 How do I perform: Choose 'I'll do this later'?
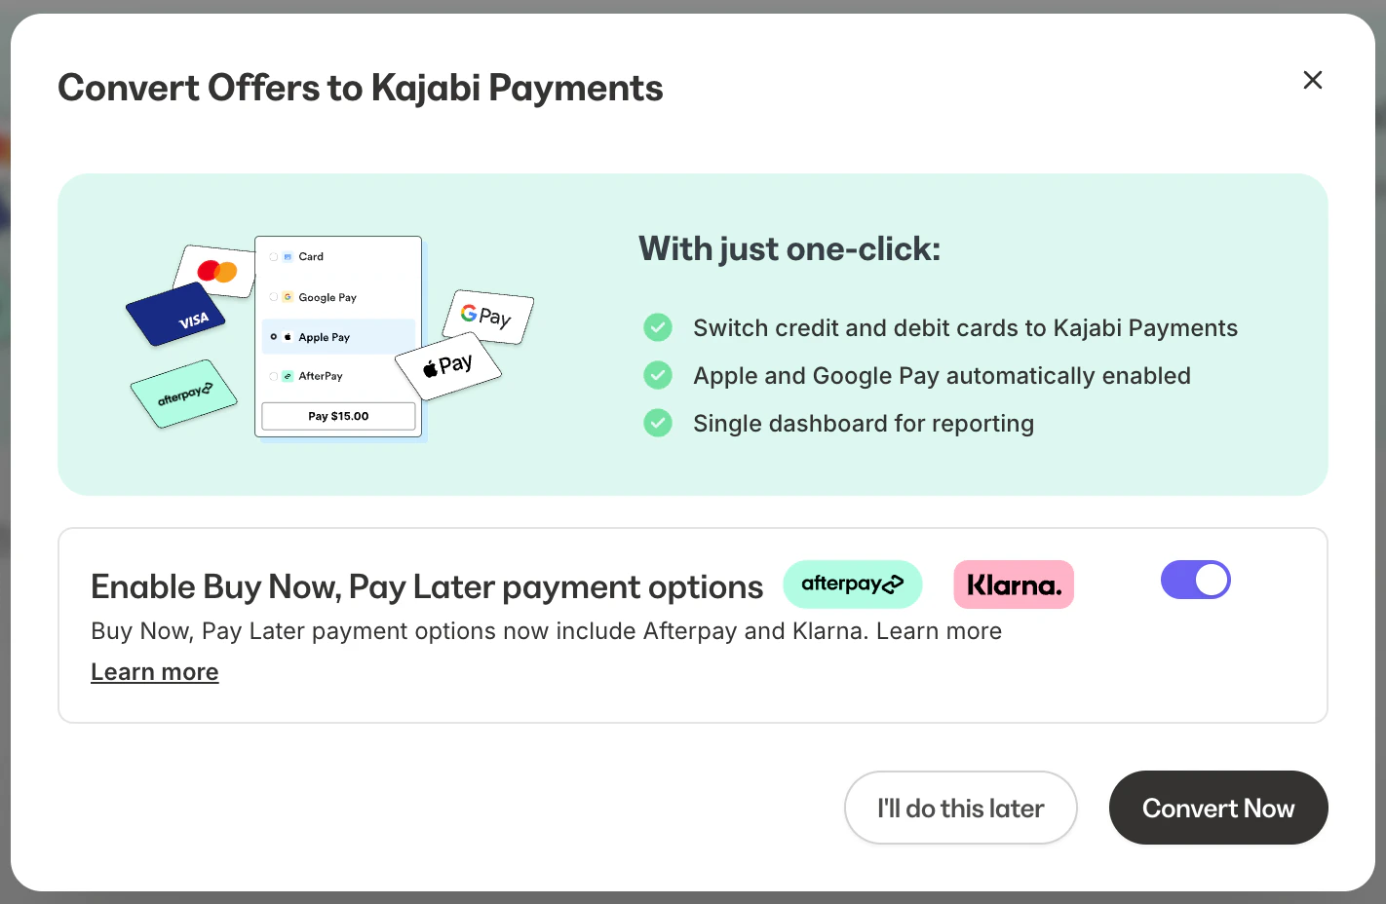click(x=960, y=808)
